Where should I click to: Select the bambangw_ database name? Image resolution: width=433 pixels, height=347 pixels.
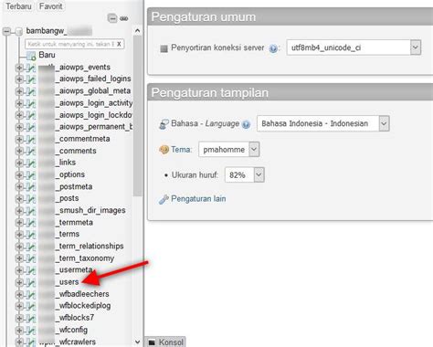coord(59,31)
